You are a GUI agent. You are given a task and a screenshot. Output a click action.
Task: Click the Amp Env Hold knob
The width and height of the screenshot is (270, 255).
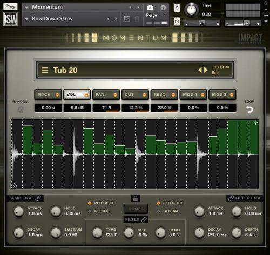pos(56,211)
